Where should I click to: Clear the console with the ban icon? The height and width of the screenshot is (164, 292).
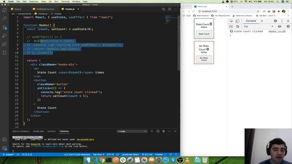tap(237, 26)
